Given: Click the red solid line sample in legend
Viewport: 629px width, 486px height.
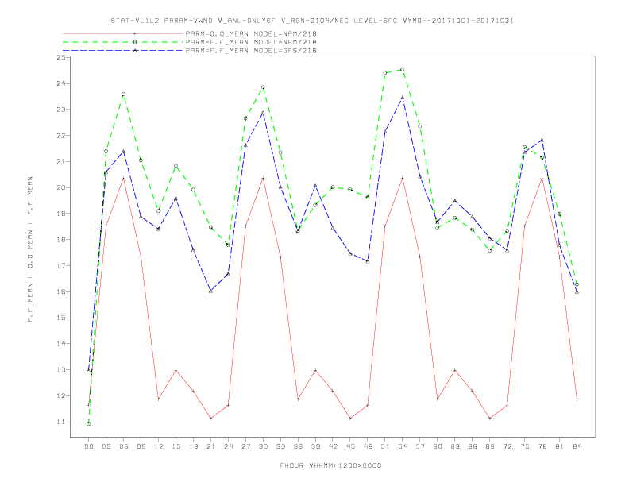Looking at the screenshot, I should click(x=123, y=33).
